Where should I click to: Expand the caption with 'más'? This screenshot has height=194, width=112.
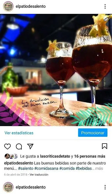99,169
